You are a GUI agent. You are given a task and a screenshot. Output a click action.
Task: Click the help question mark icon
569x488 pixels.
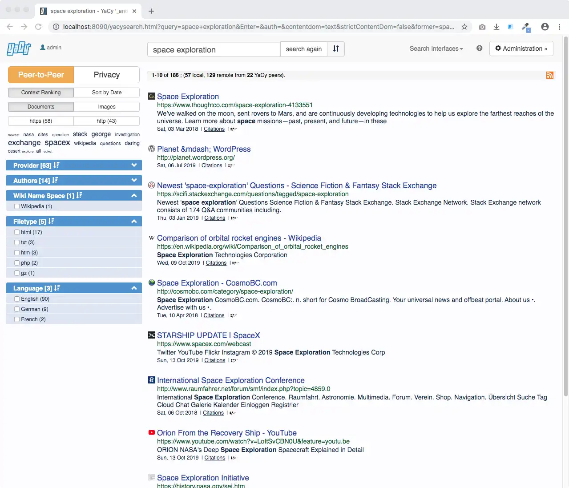(x=479, y=48)
